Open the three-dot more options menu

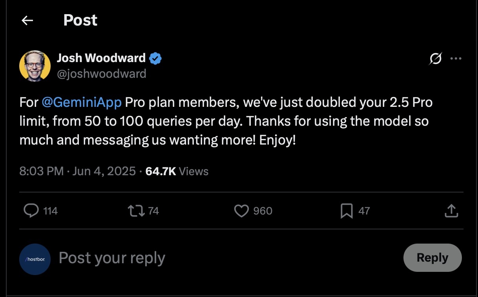pos(456,59)
